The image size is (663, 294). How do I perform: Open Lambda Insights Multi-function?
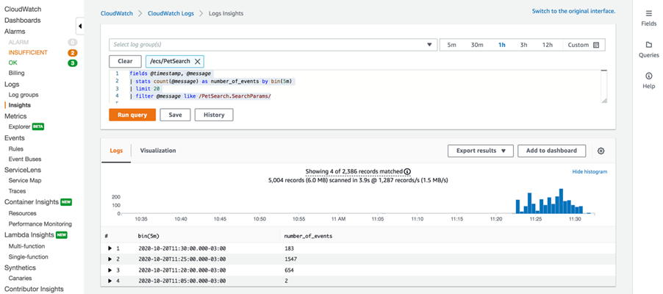coord(26,246)
